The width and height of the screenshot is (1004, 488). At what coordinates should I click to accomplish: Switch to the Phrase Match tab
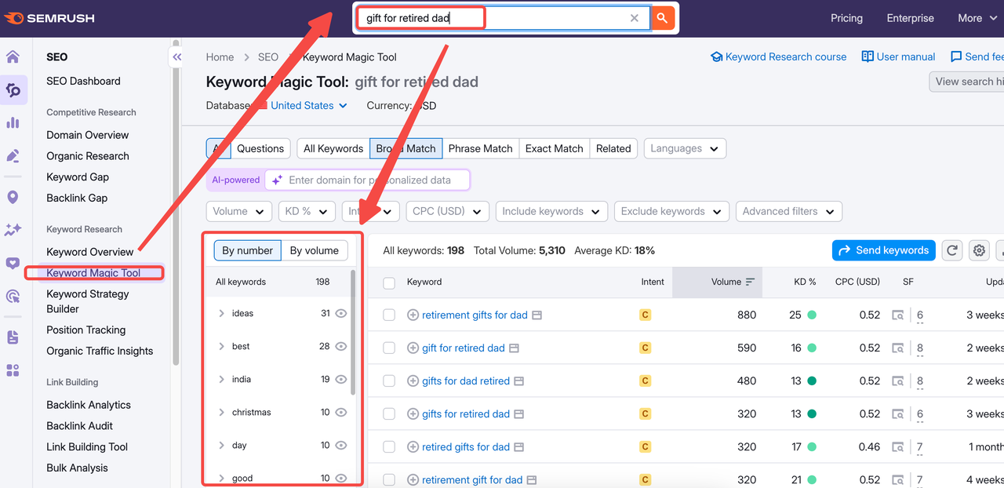(480, 148)
